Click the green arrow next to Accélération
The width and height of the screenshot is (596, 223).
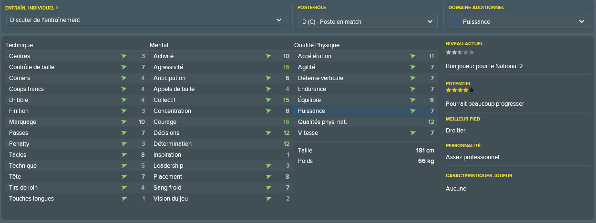(x=413, y=56)
